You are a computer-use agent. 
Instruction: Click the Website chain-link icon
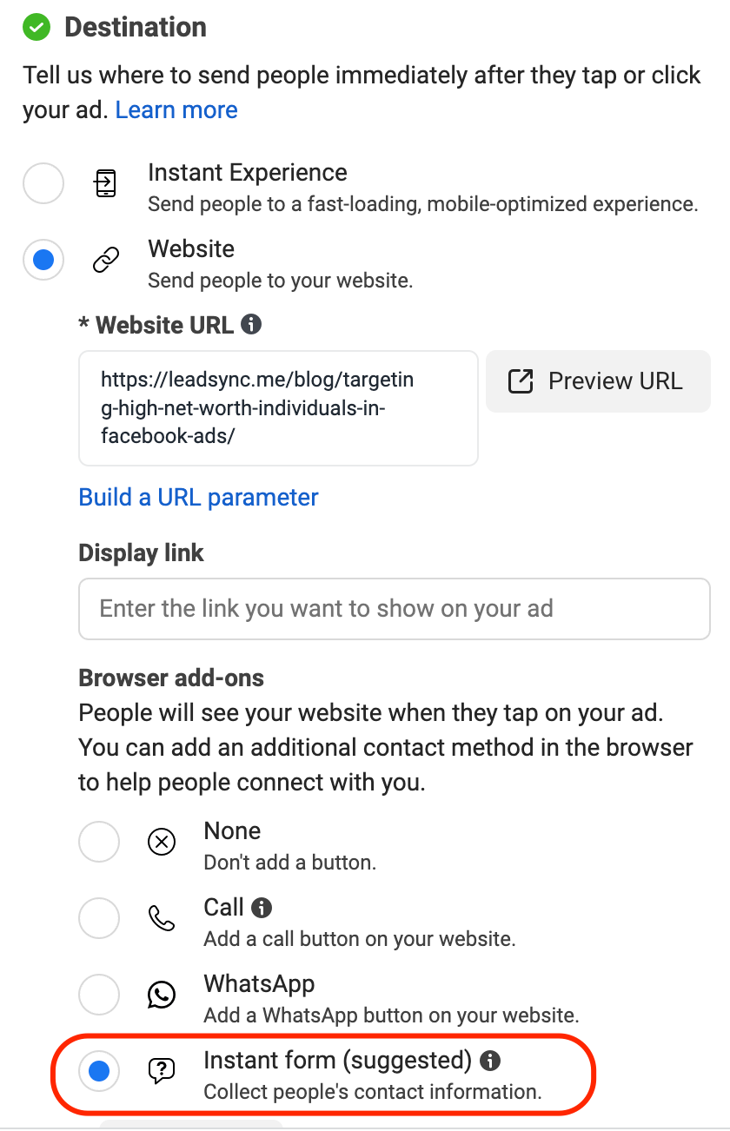pos(105,260)
